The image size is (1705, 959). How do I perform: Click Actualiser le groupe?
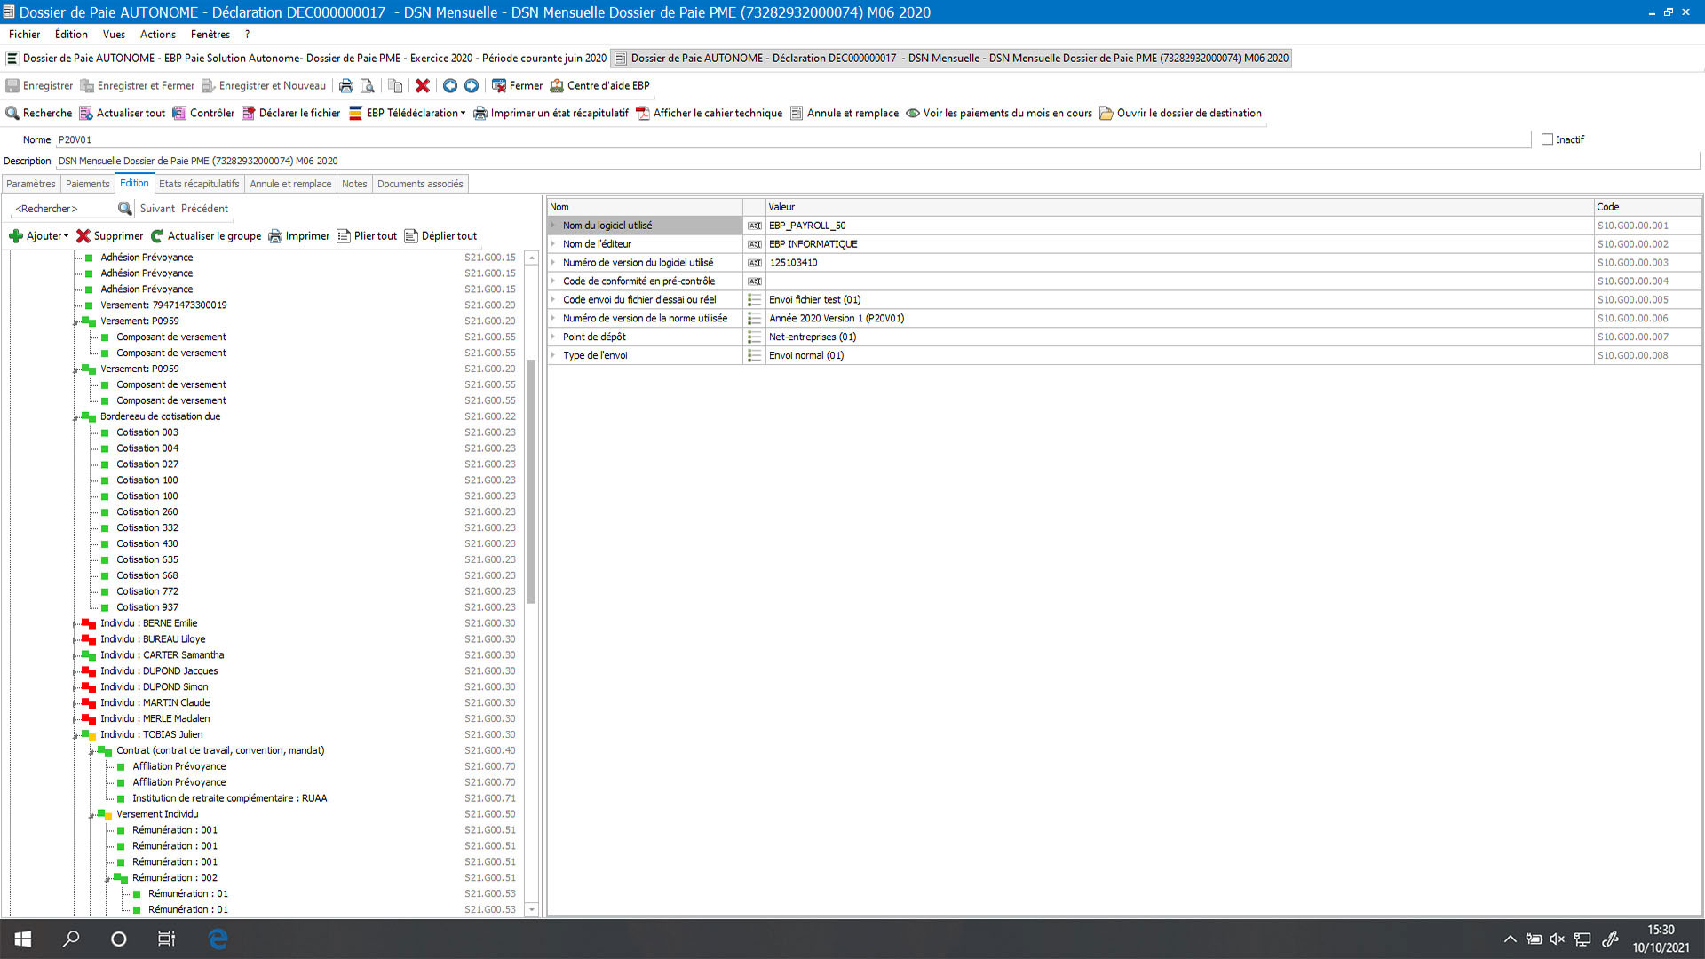[x=206, y=236]
